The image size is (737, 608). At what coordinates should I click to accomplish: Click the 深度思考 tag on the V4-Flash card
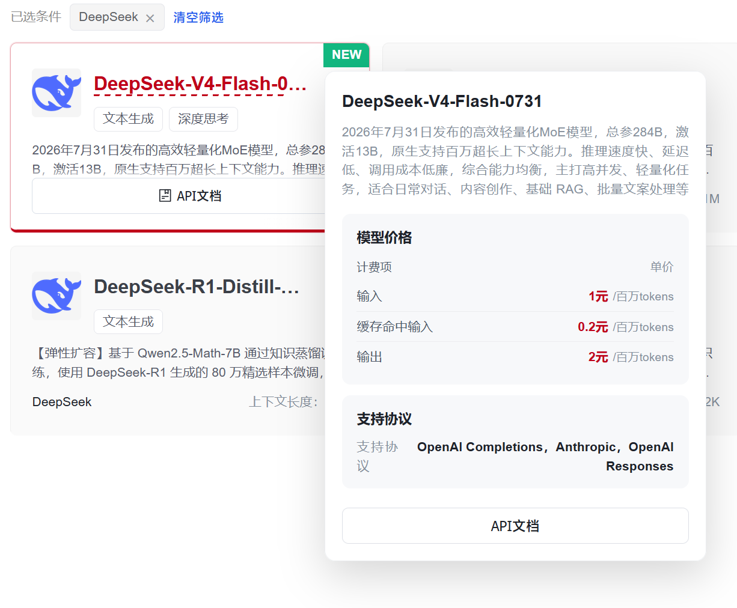[x=203, y=119]
